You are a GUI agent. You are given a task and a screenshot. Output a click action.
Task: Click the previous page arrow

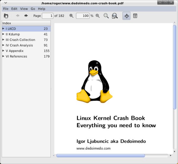[18, 16]
